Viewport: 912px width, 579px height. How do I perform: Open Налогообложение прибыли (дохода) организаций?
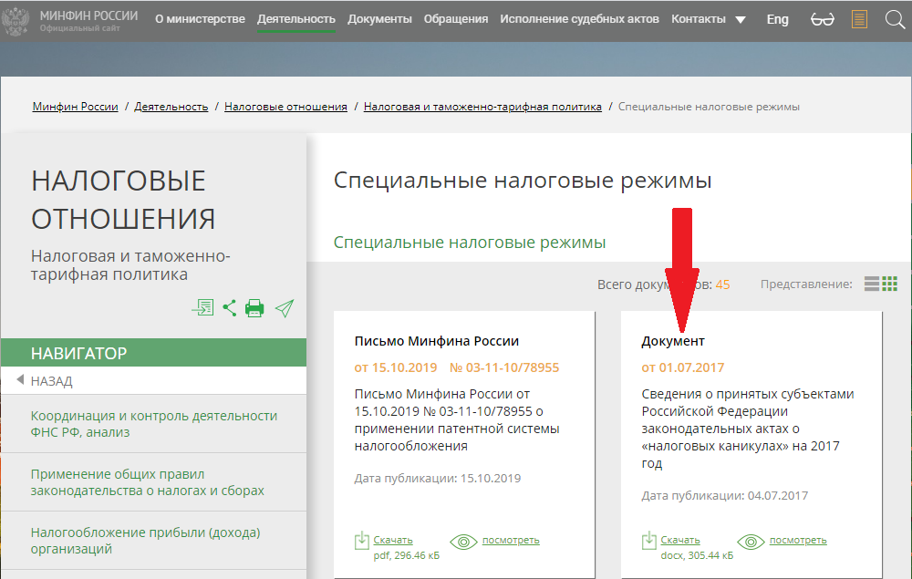coord(145,541)
